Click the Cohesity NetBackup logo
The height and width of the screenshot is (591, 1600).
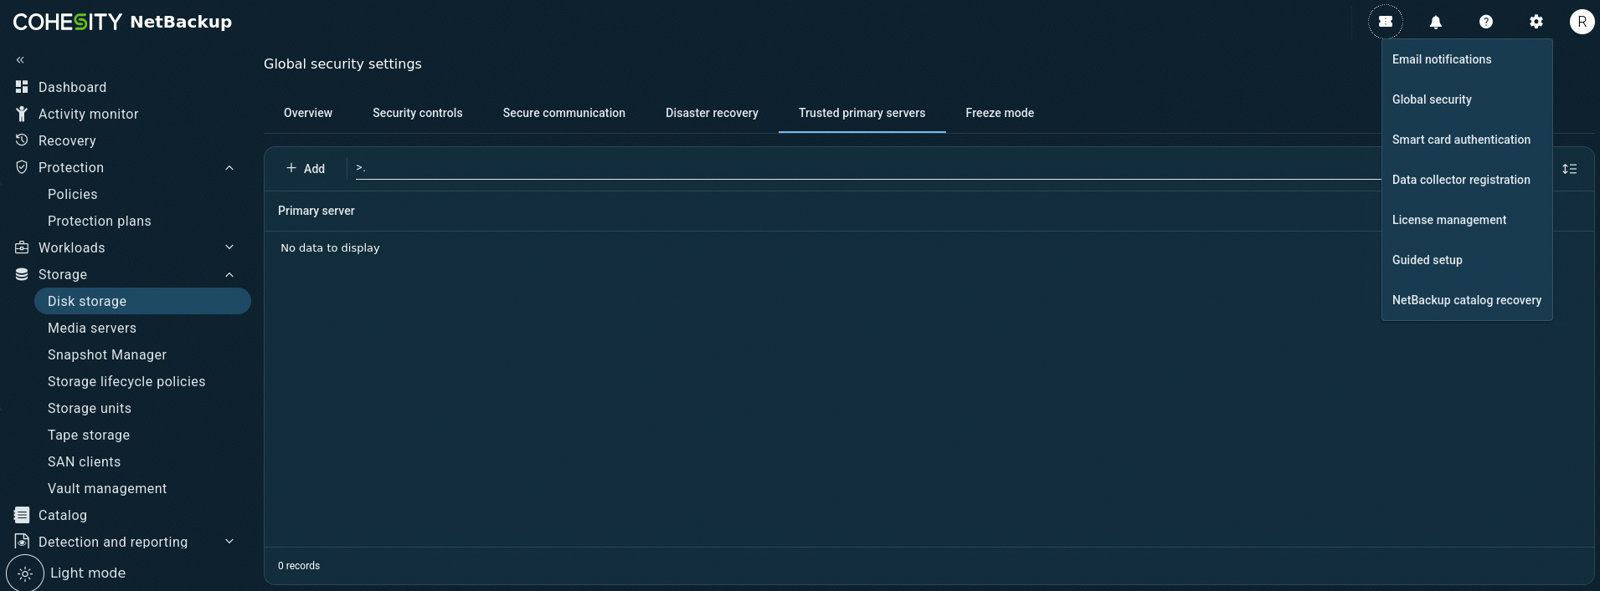[122, 22]
